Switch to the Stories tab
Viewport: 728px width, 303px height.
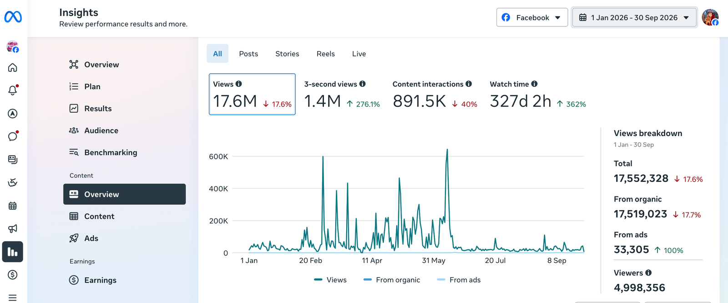click(x=287, y=54)
